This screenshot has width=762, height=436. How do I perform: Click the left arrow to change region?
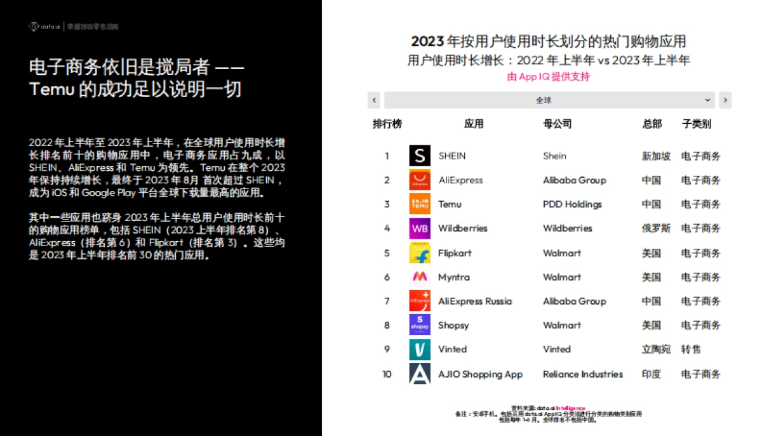click(373, 100)
